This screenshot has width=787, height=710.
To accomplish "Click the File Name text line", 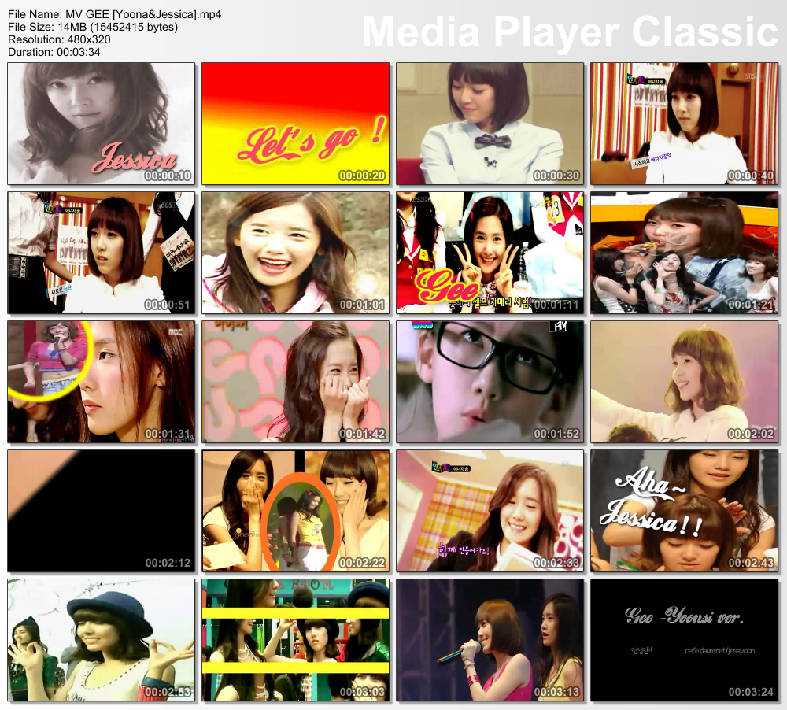I will point(114,14).
